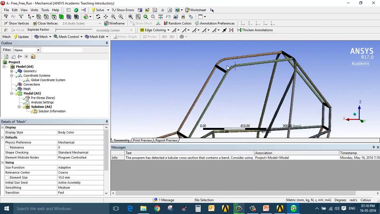Click the Look At icon
380x214 pixels.
(168, 17)
